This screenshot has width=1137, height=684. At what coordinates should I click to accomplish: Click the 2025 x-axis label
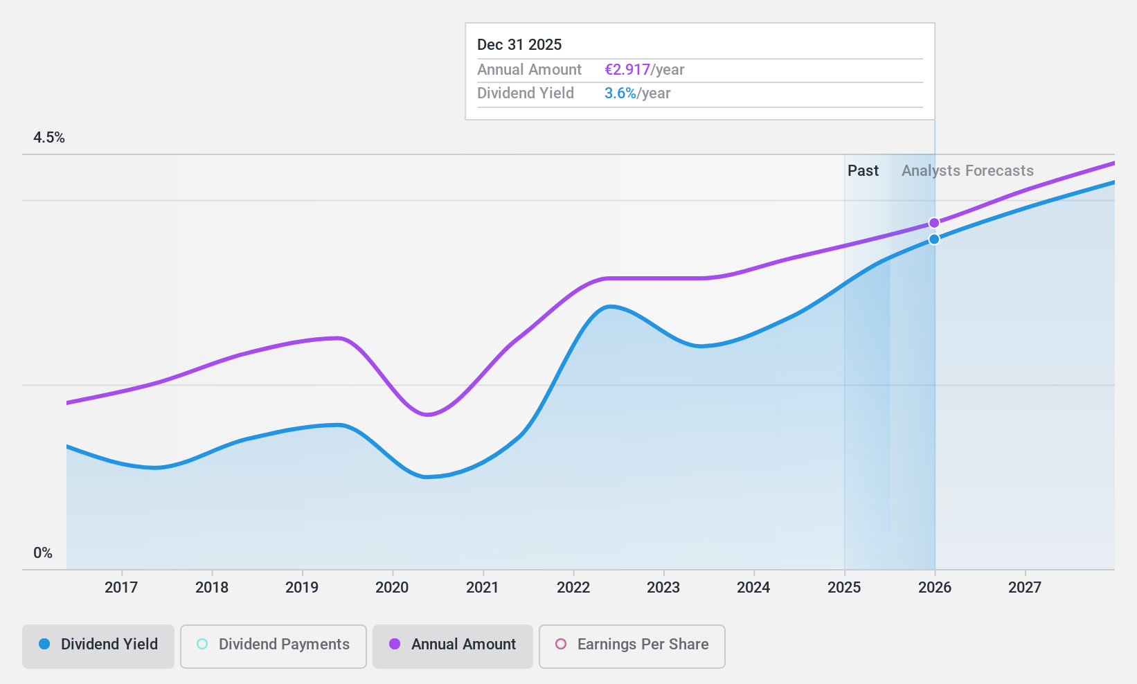844,588
